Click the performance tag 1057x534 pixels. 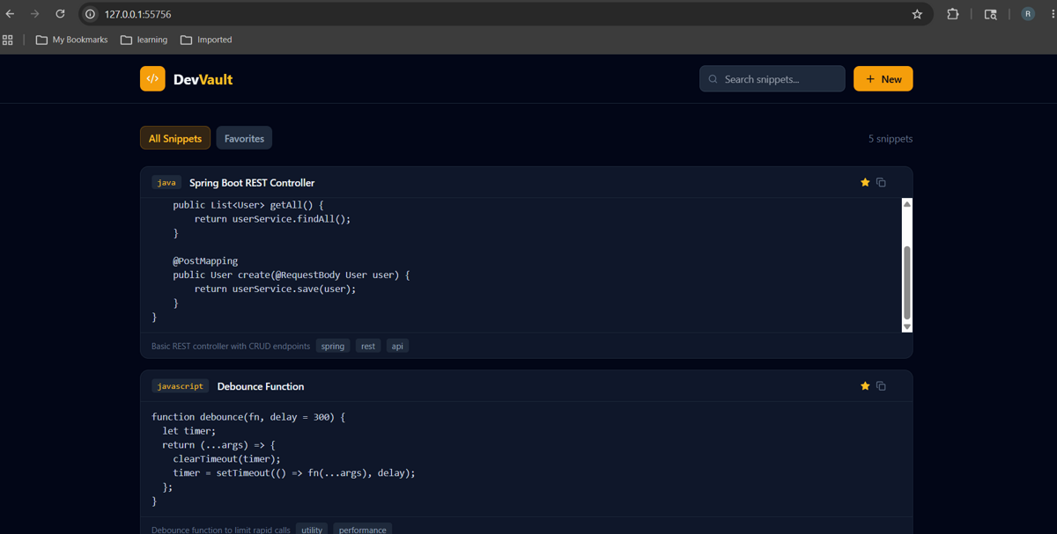(x=363, y=530)
